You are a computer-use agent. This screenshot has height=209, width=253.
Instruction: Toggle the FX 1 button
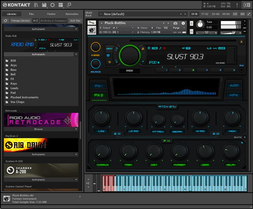[x=98, y=86]
